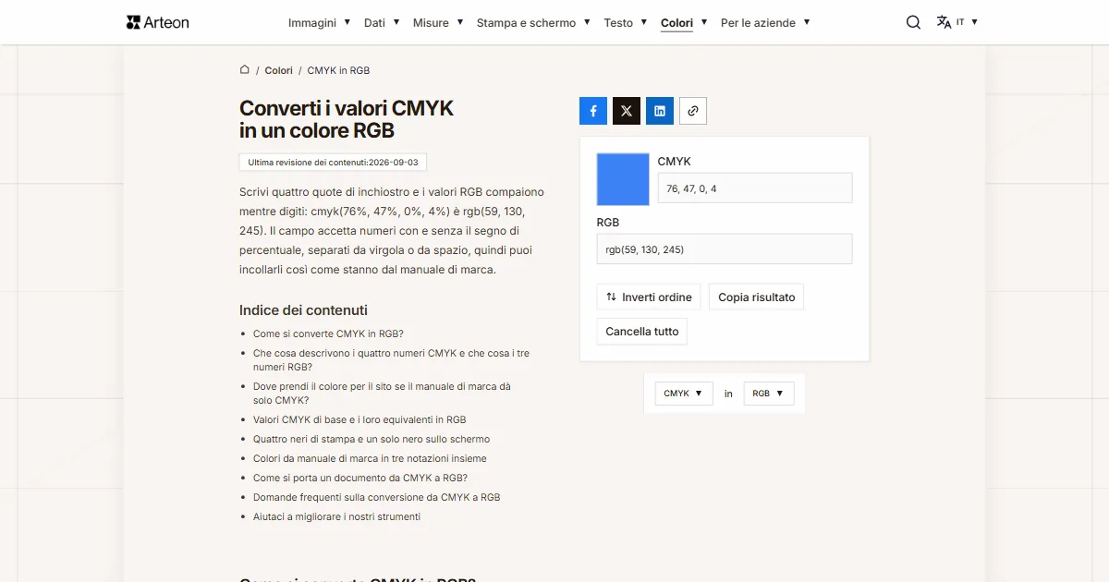Share page on LinkedIn
Screen dimensions: 1109x582
pyautogui.click(x=660, y=111)
